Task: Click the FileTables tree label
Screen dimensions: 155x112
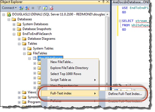Action: pos(40,53)
